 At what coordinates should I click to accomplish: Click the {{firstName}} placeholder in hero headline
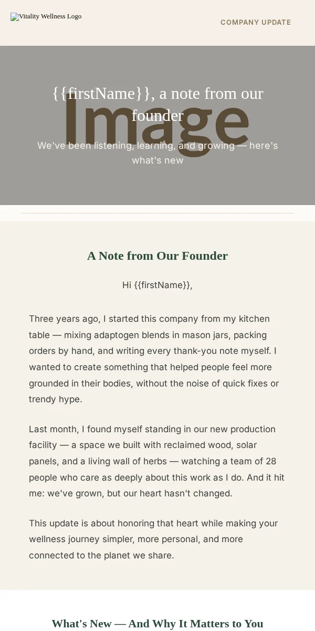point(101,93)
